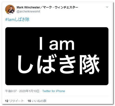
Task: Click the マーク・ウィンチェスター katakana name
Action: pyautogui.click(x=61, y=7)
